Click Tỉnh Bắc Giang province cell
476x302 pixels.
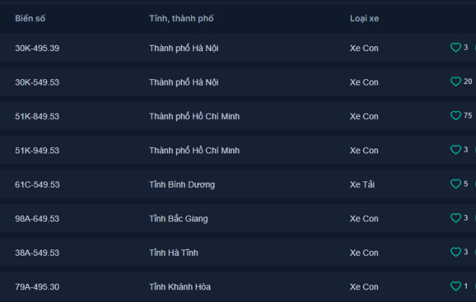tap(178, 219)
